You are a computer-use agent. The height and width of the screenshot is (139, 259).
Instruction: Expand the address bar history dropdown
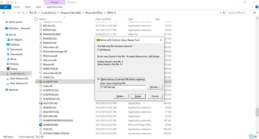point(220,13)
